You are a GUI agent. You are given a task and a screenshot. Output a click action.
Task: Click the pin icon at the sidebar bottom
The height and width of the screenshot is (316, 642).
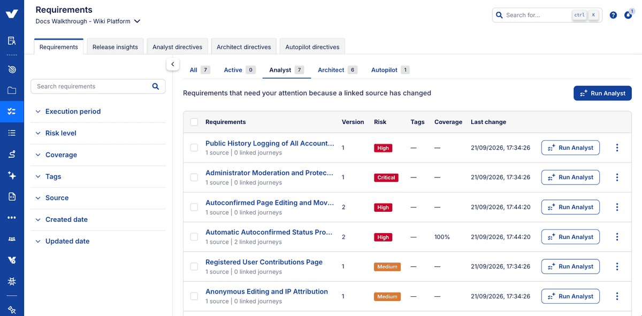click(x=12, y=310)
